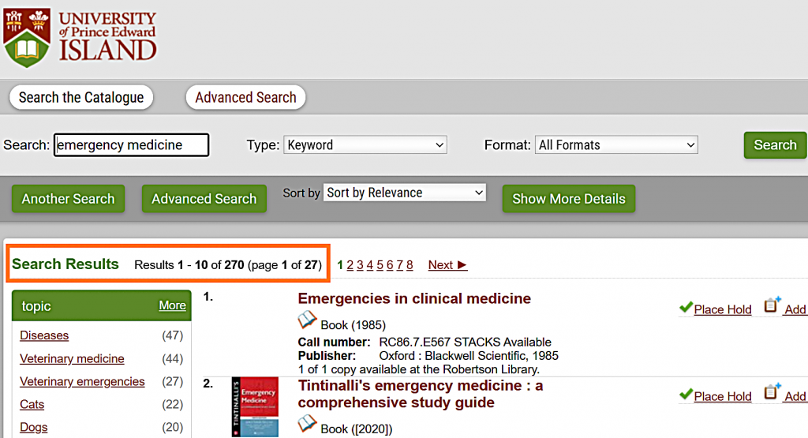This screenshot has width=808, height=438.
Task: Go to the Next results page
Action: point(447,265)
